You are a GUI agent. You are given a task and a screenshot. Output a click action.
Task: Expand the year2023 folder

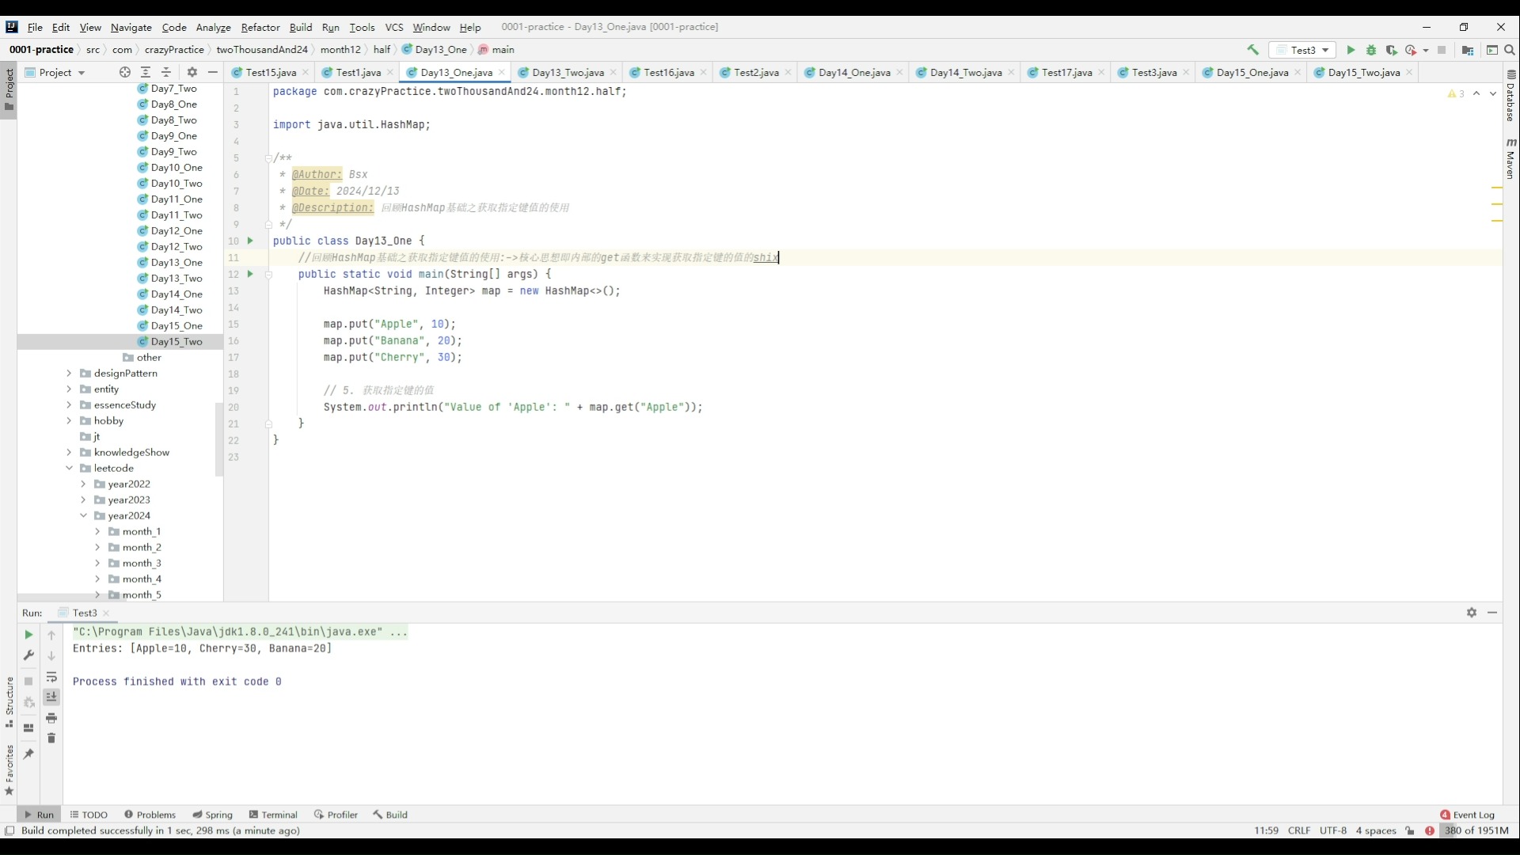pyautogui.click(x=83, y=500)
